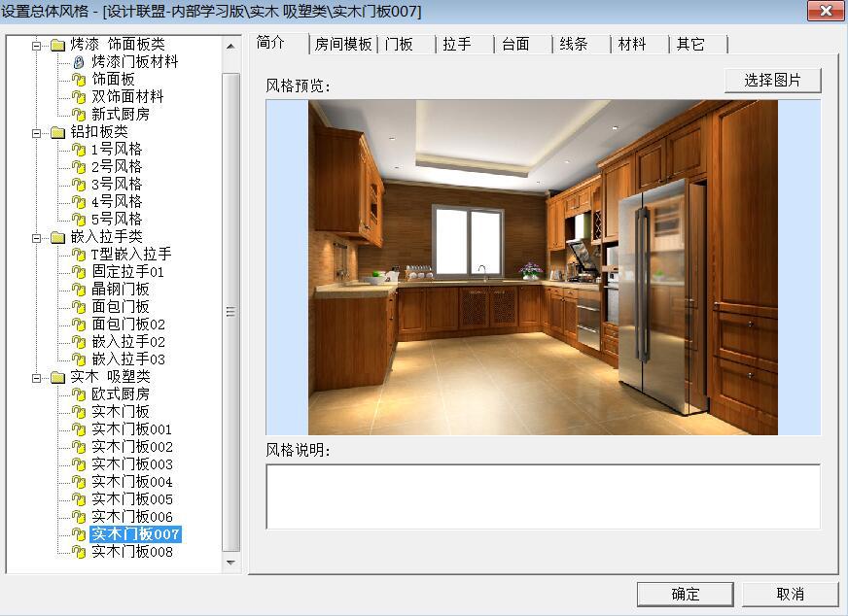
Task: Select 嵌入拉手02 style
Action: [128, 341]
